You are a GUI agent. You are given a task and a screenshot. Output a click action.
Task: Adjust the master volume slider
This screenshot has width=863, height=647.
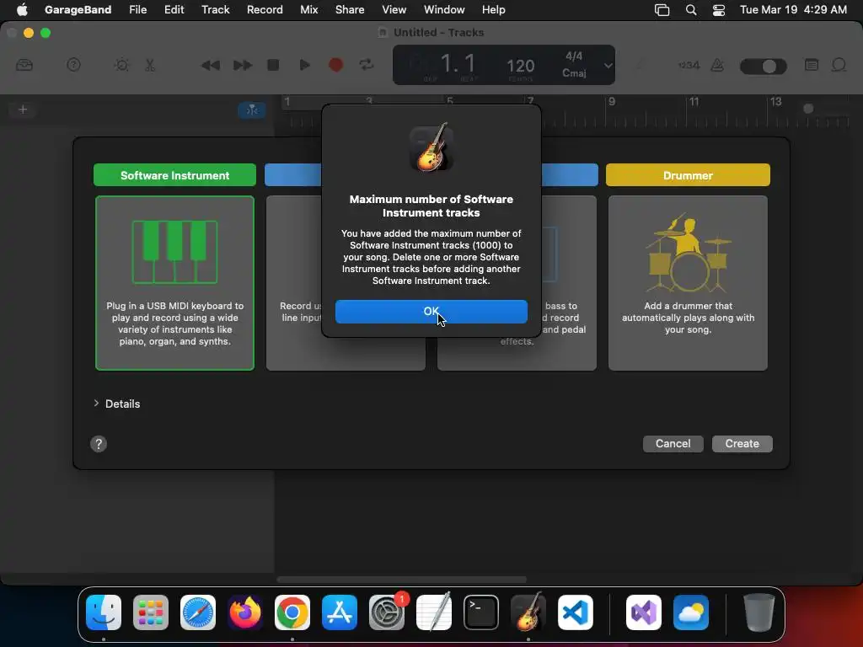[764, 66]
